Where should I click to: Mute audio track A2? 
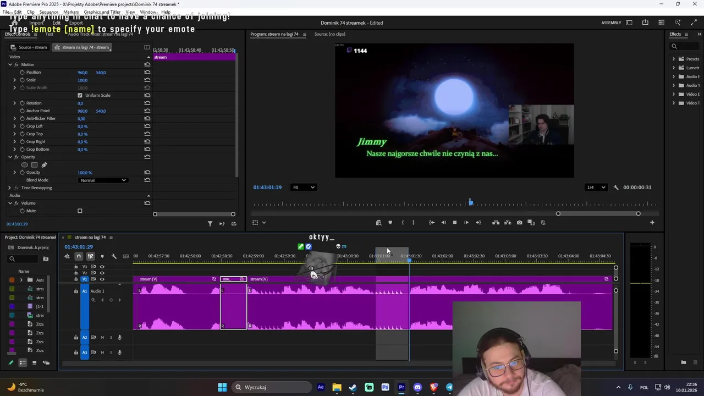[102, 337]
